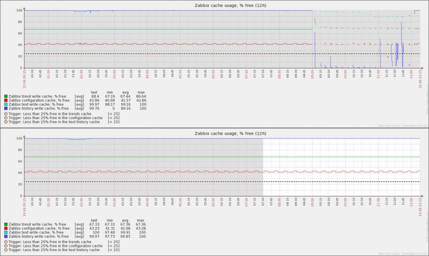The width and height of the screenshot is (429, 256).
Task: Click the trend cache avg value 67.44
Action: pyautogui.click(x=125, y=97)
